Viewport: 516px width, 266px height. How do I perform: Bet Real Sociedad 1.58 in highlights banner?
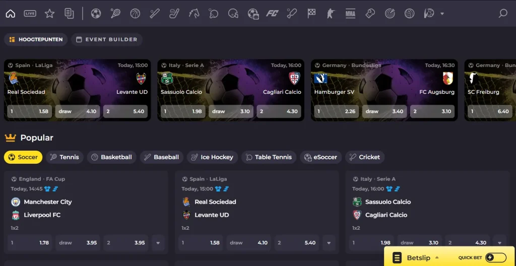click(30, 111)
